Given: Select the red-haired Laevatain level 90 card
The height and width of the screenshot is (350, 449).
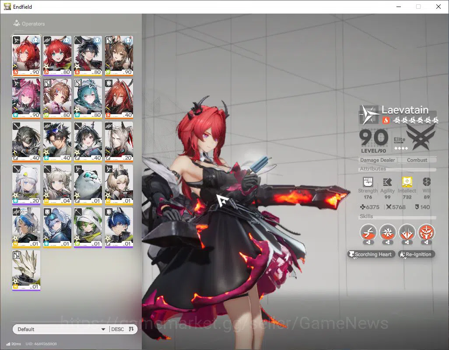Looking at the screenshot, I should click(x=26, y=56).
